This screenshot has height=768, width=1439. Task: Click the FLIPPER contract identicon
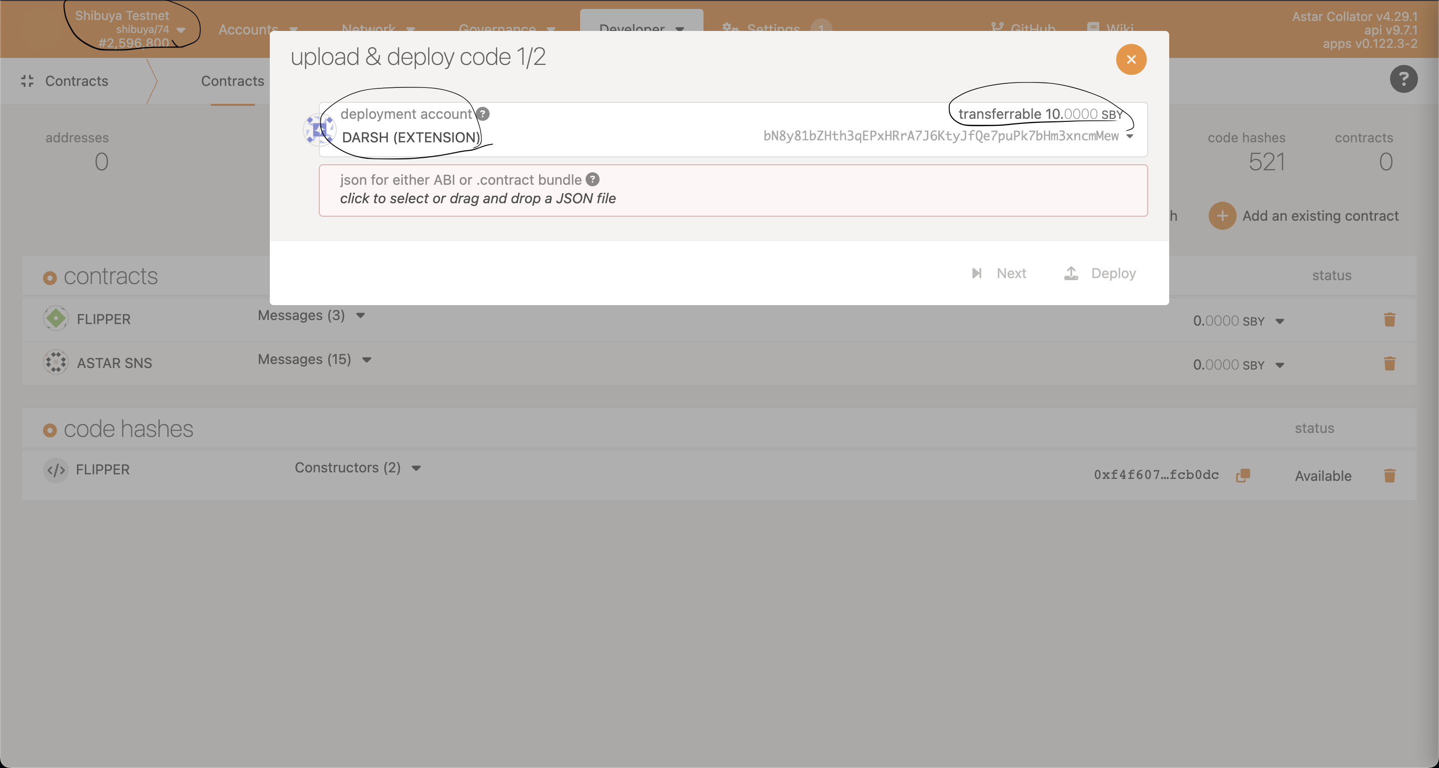click(x=56, y=319)
